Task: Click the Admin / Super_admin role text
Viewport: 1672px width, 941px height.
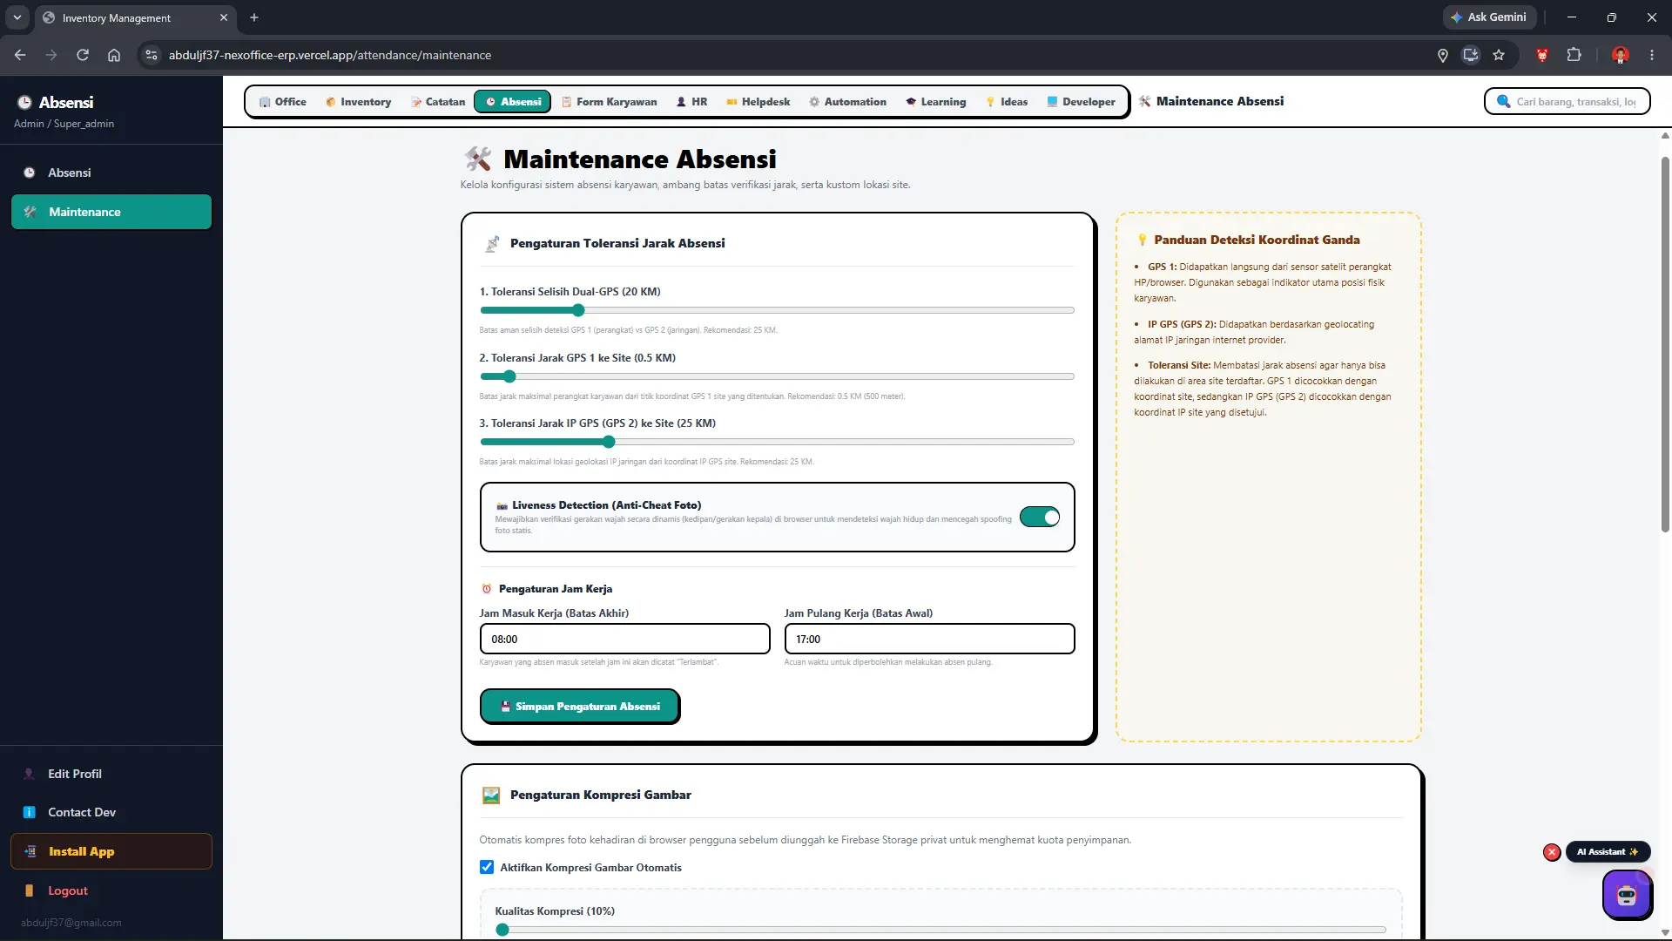Action: (64, 124)
